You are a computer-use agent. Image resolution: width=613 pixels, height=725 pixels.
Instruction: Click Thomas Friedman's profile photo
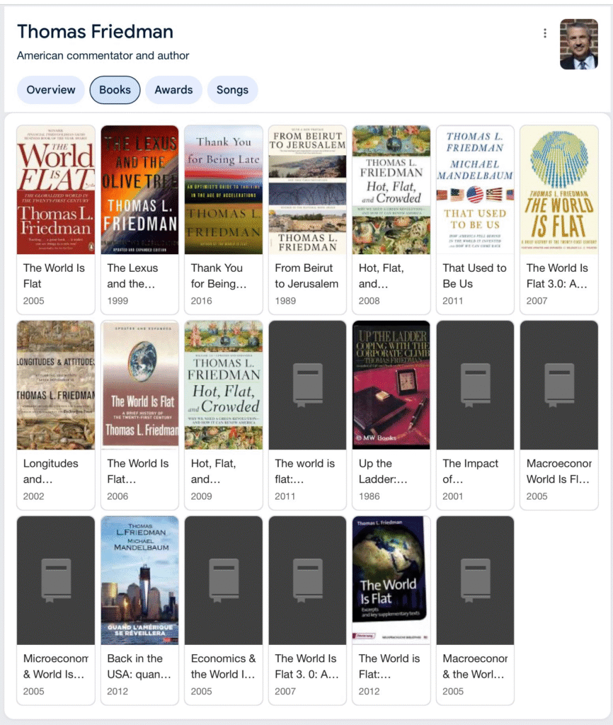click(579, 45)
